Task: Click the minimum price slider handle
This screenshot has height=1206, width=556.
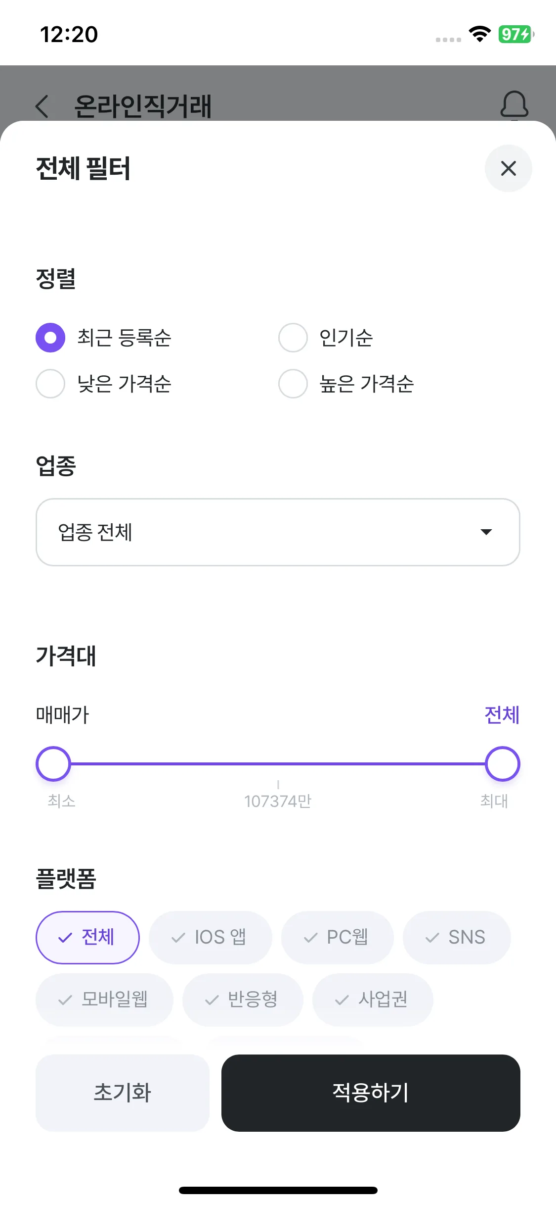Action: tap(53, 763)
